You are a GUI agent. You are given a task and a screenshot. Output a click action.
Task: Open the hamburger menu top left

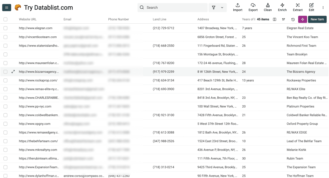click(6, 7)
